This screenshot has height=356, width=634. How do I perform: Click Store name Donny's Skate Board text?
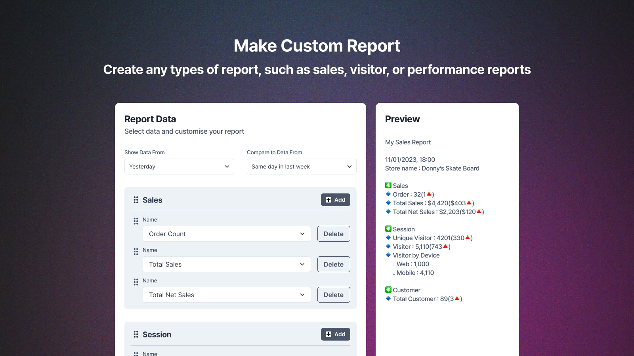(432, 168)
